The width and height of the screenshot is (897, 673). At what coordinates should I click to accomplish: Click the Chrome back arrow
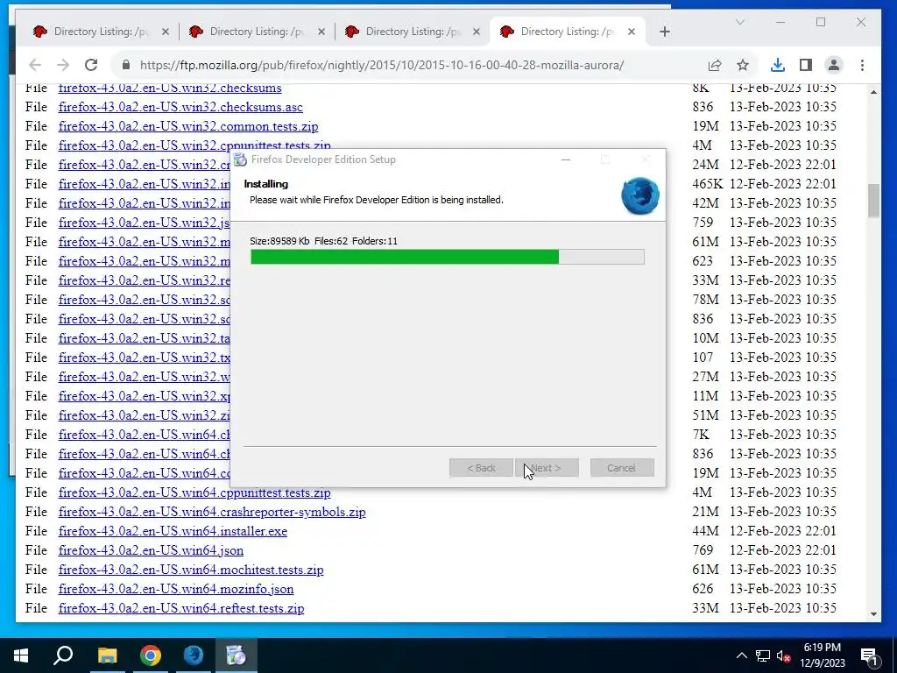pos(35,65)
